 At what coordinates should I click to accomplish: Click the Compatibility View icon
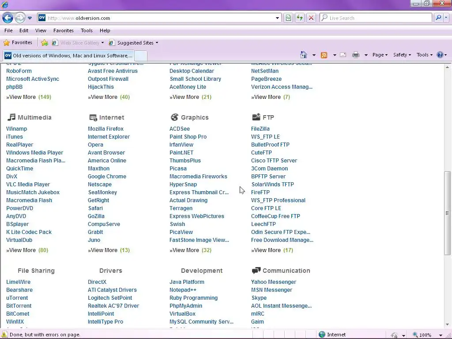(x=288, y=18)
